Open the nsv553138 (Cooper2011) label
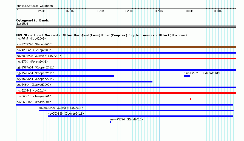The height and width of the screenshot is (141, 244). [66, 114]
